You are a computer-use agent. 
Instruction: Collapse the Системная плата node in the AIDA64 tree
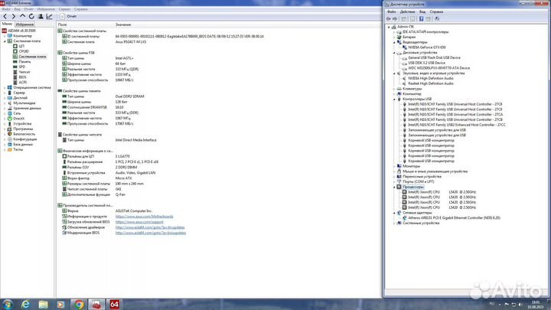(x=5, y=41)
